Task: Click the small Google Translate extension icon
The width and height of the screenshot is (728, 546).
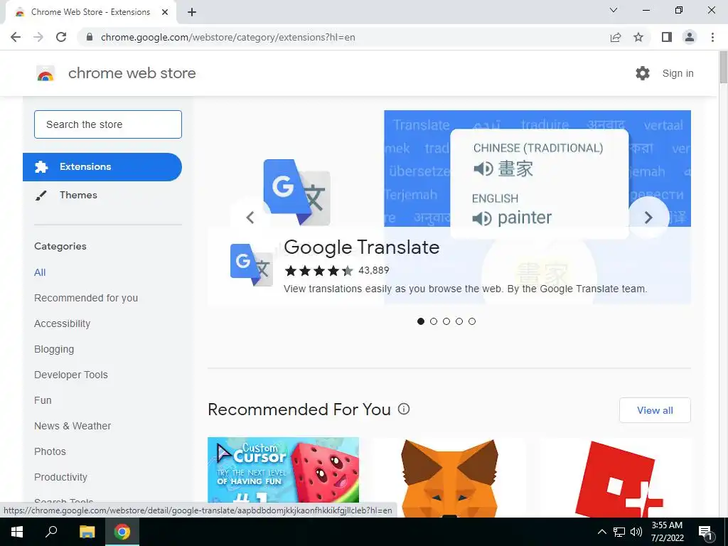Action: (x=251, y=264)
